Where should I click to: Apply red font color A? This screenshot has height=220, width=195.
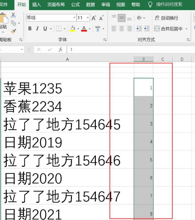coord(84,29)
